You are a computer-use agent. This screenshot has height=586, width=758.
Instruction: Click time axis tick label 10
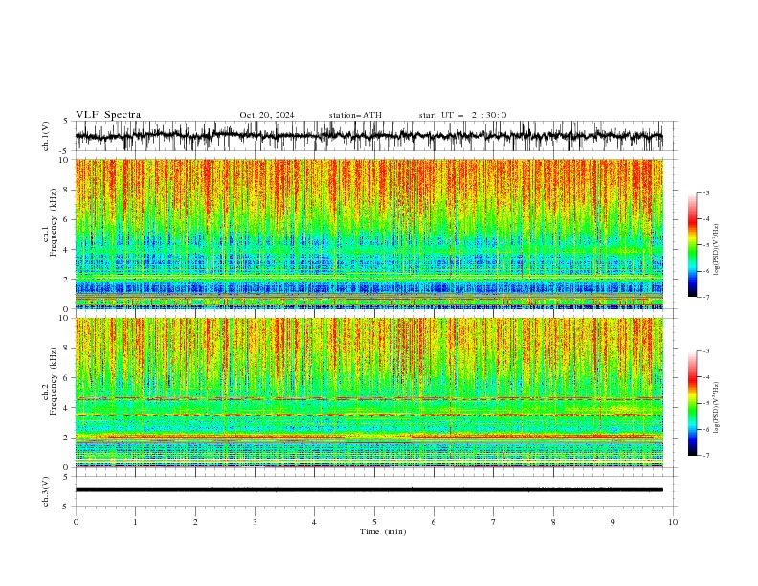pos(673,522)
